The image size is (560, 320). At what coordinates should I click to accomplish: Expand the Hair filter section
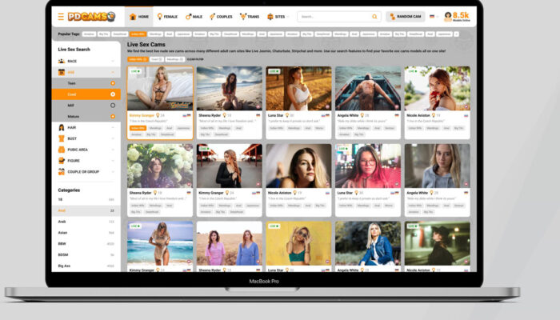click(86, 127)
